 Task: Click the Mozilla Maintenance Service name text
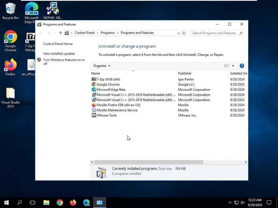pyautogui.click(x=117, y=110)
